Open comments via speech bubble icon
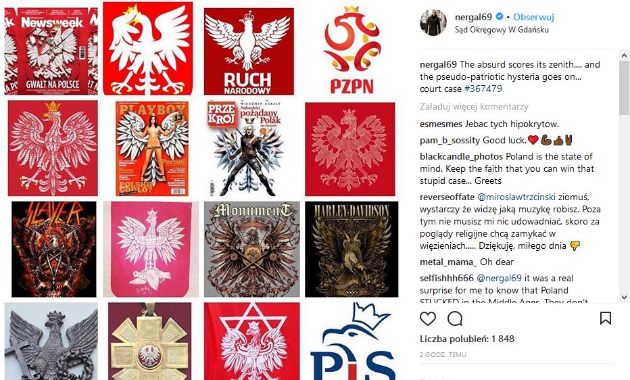Image resolution: width=630 pixels, height=380 pixels. tap(455, 318)
